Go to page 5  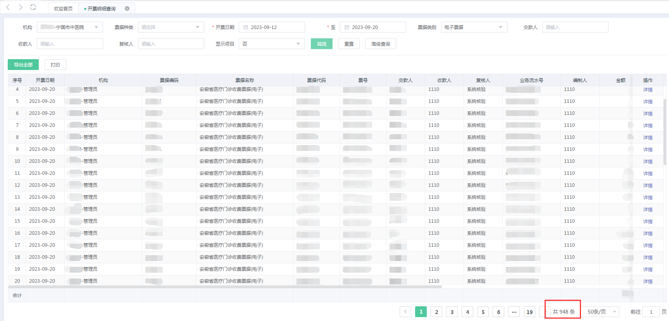483,312
